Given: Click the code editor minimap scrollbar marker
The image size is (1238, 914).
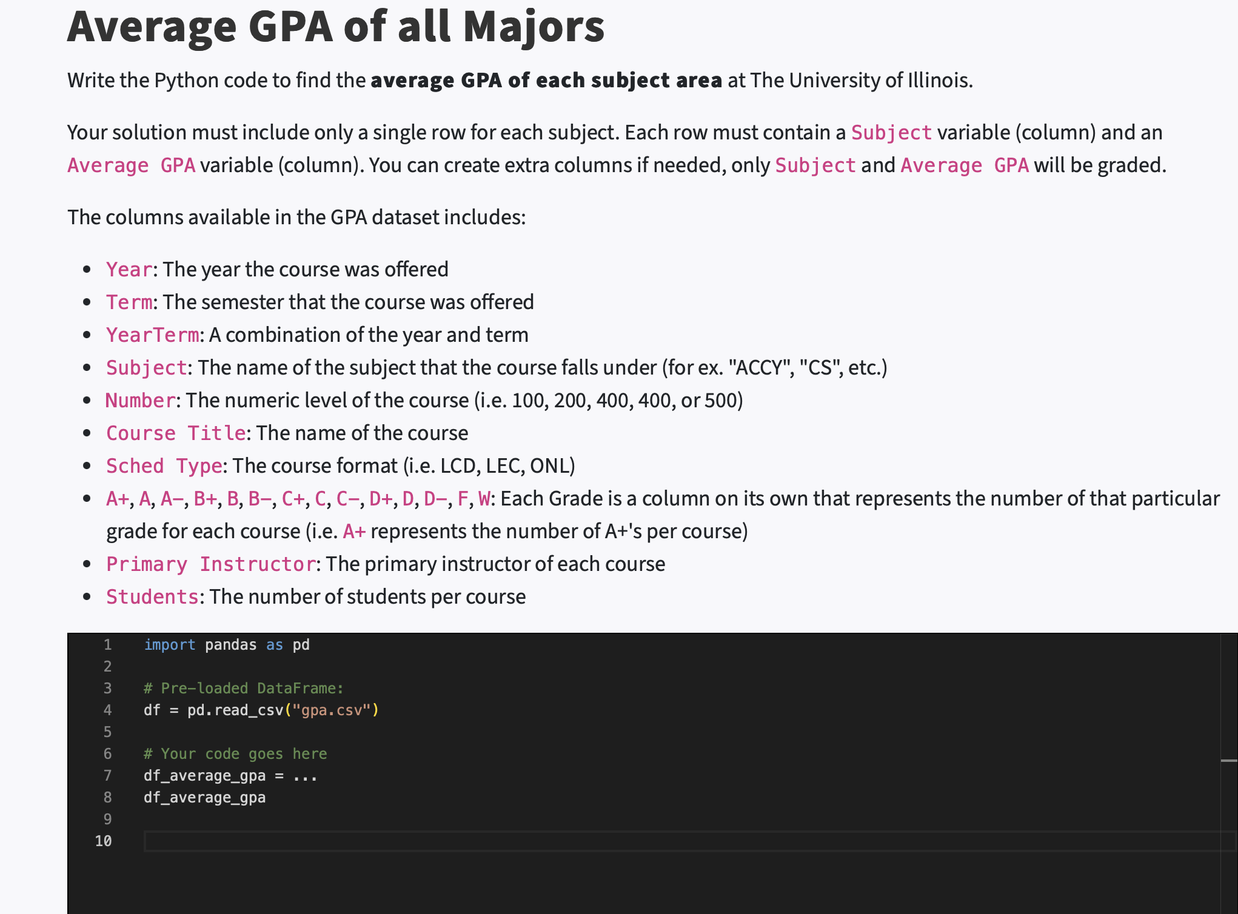Looking at the screenshot, I should [x=1229, y=760].
